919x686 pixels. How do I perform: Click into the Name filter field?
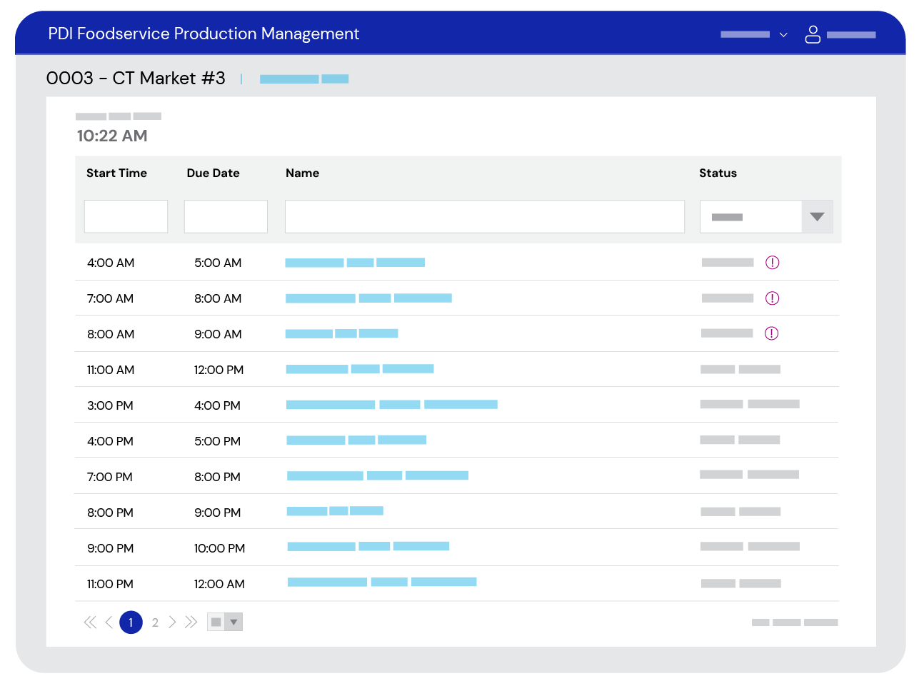pyautogui.click(x=484, y=216)
